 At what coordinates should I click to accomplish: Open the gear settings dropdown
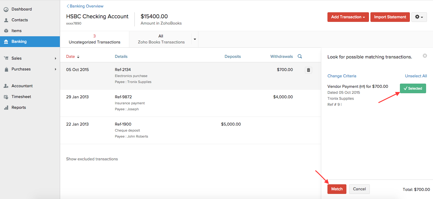[x=419, y=17]
